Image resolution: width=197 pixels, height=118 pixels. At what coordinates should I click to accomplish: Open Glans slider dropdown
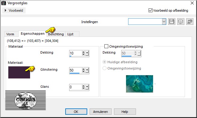[87, 87]
